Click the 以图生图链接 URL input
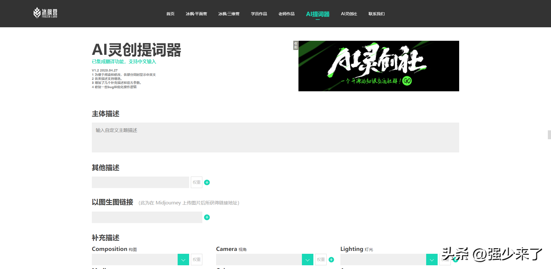 (x=147, y=217)
